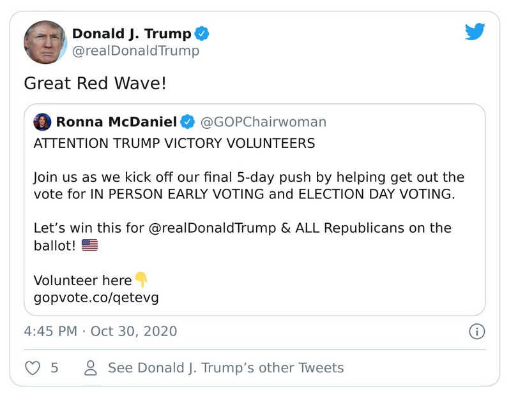Visit the gopvote.co/qetevg link
511x396 pixels.
click(x=97, y=297)
